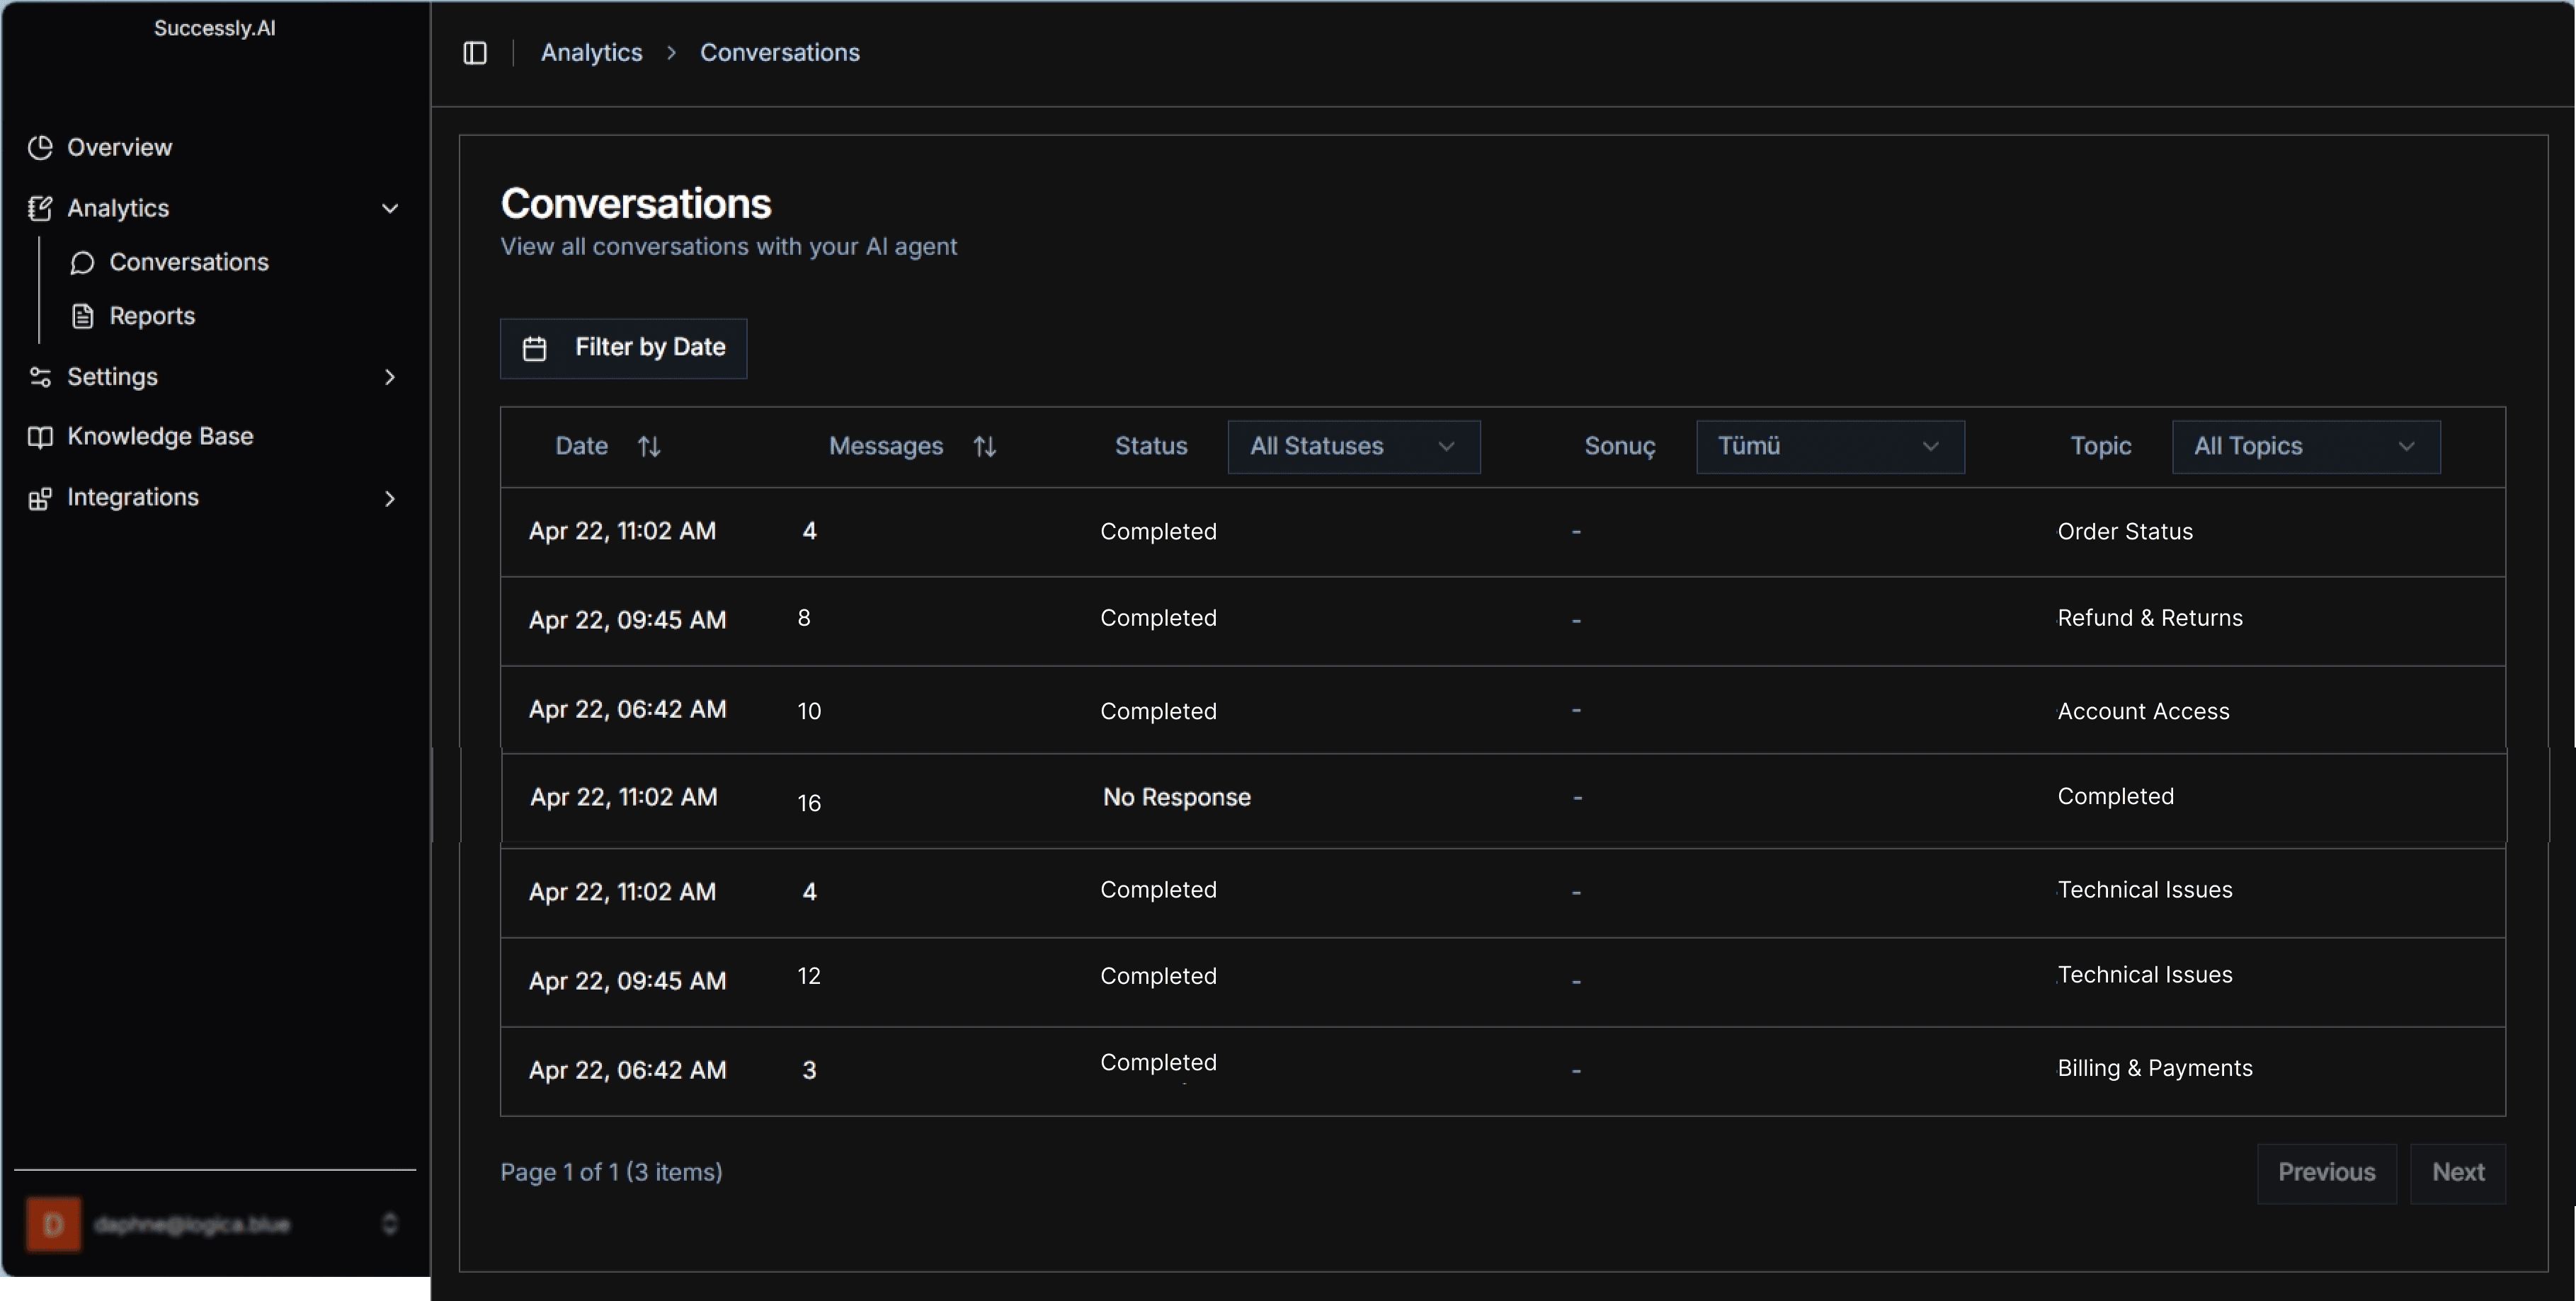Click the Filter by Date button
The width and height of the screenshot is (2576, 1301).
623,348
